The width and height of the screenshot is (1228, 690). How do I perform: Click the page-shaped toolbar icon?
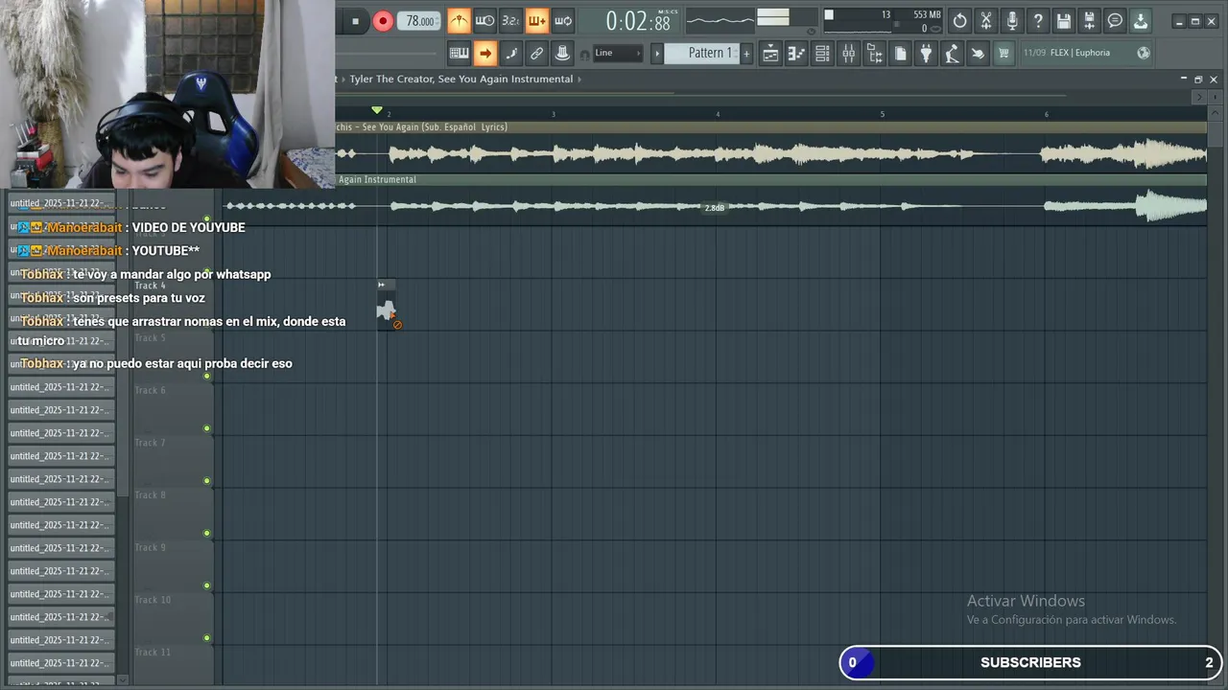(900, 53)
